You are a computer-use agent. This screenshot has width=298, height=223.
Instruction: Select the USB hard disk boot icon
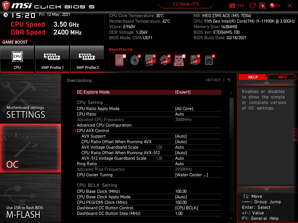click(150, 60)
